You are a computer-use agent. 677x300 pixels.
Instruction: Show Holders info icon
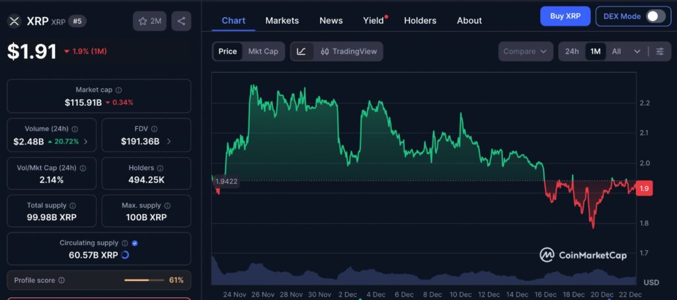pos(160,168)
